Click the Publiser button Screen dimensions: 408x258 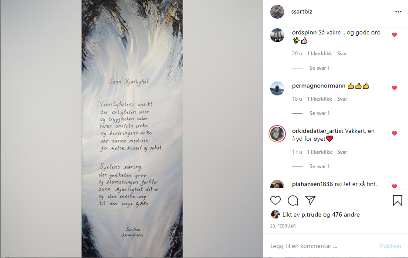click(x=391, y=246)
